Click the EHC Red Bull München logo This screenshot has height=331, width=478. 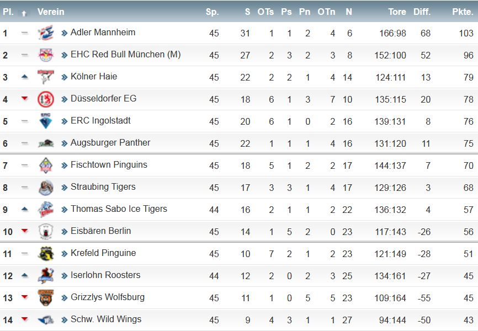coord(46,55)
